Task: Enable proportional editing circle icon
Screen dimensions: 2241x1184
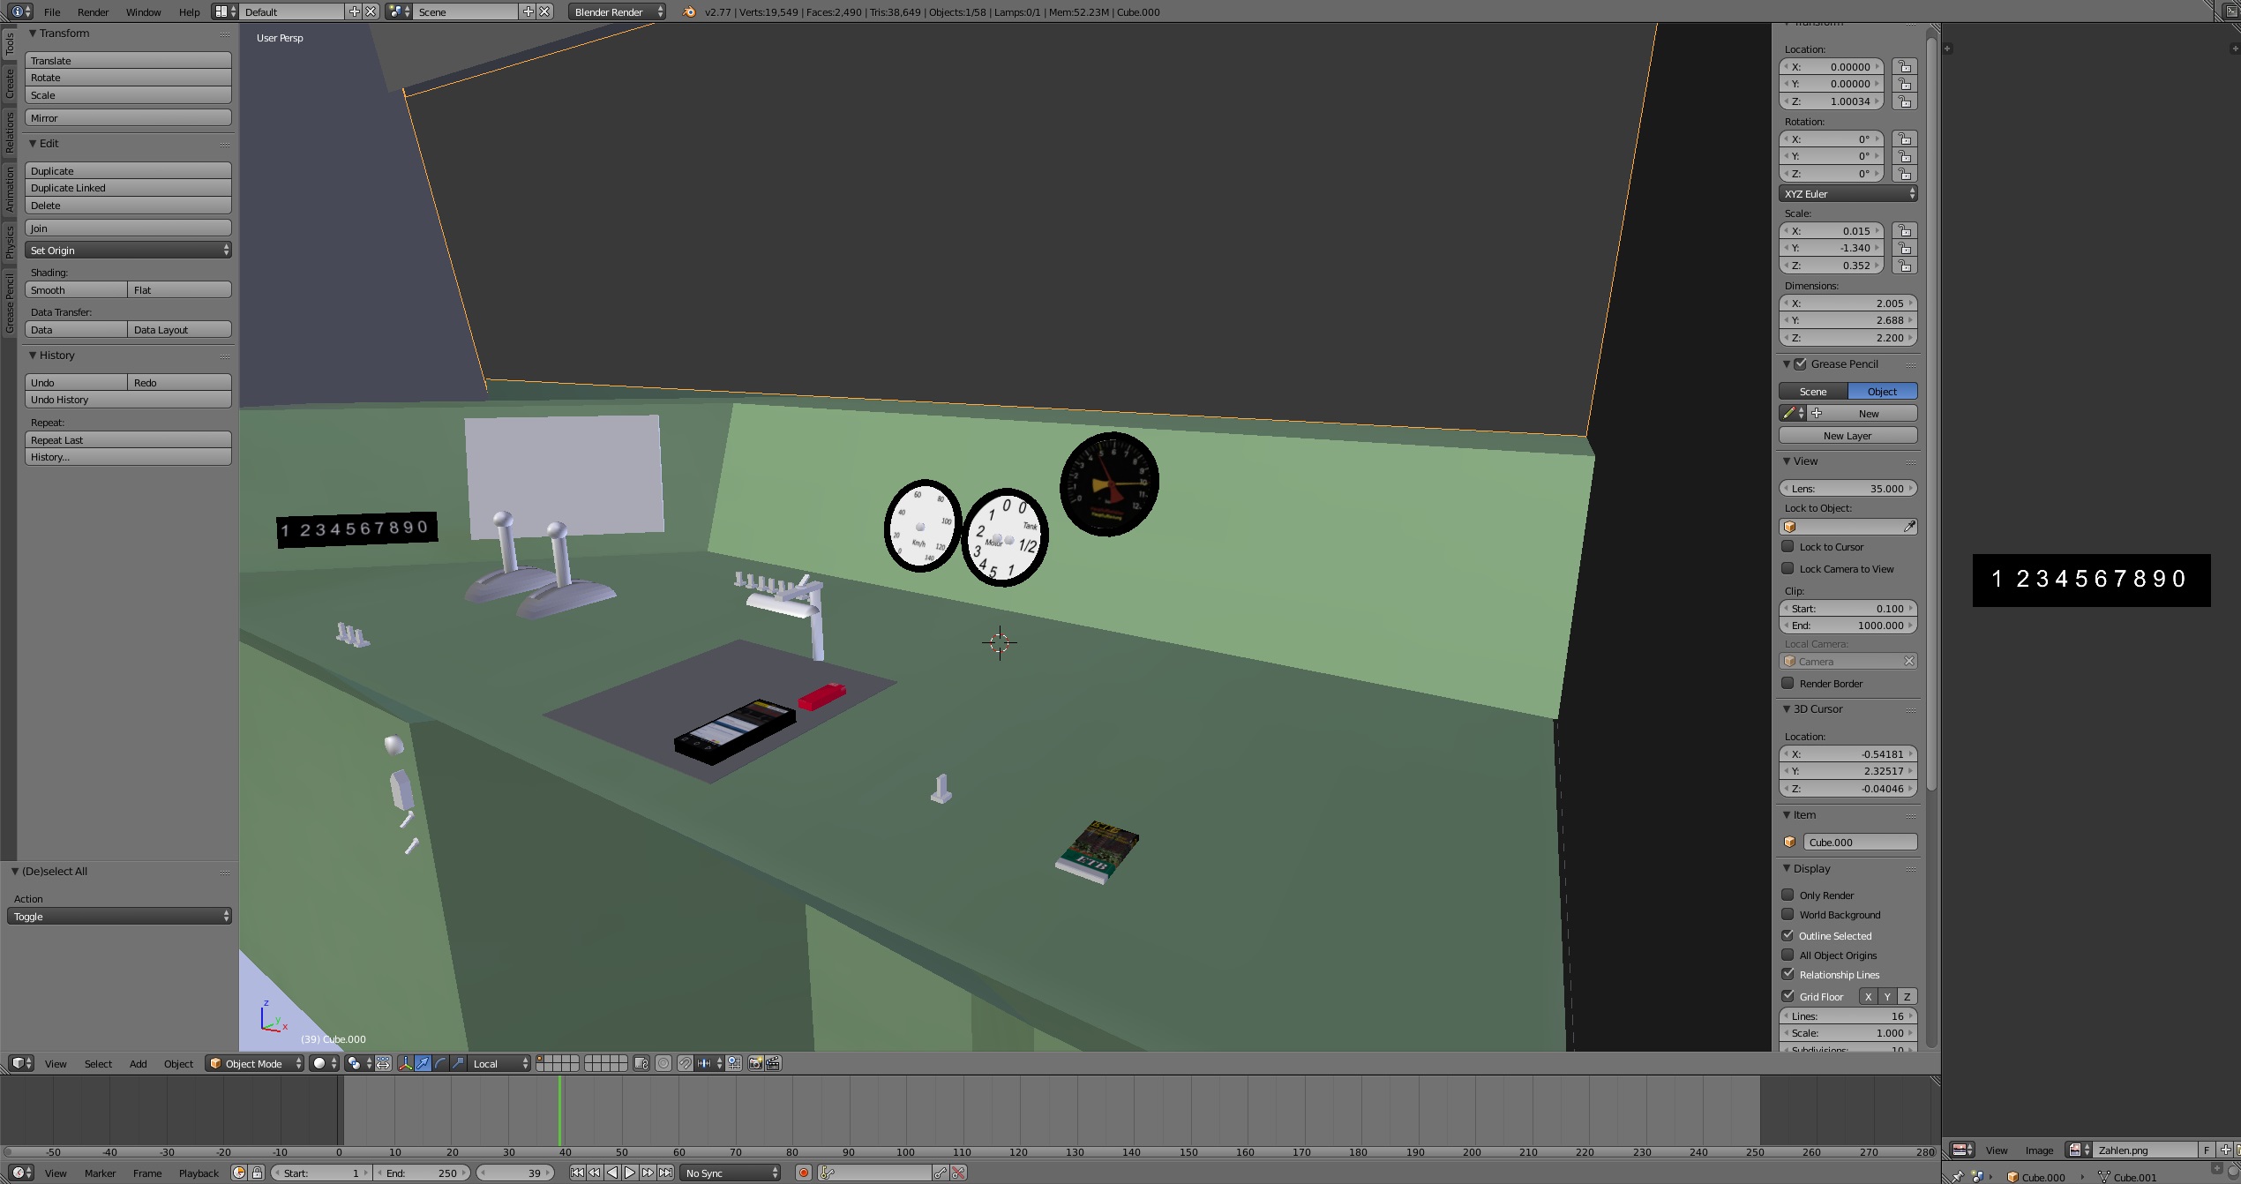Action: 663,1063
